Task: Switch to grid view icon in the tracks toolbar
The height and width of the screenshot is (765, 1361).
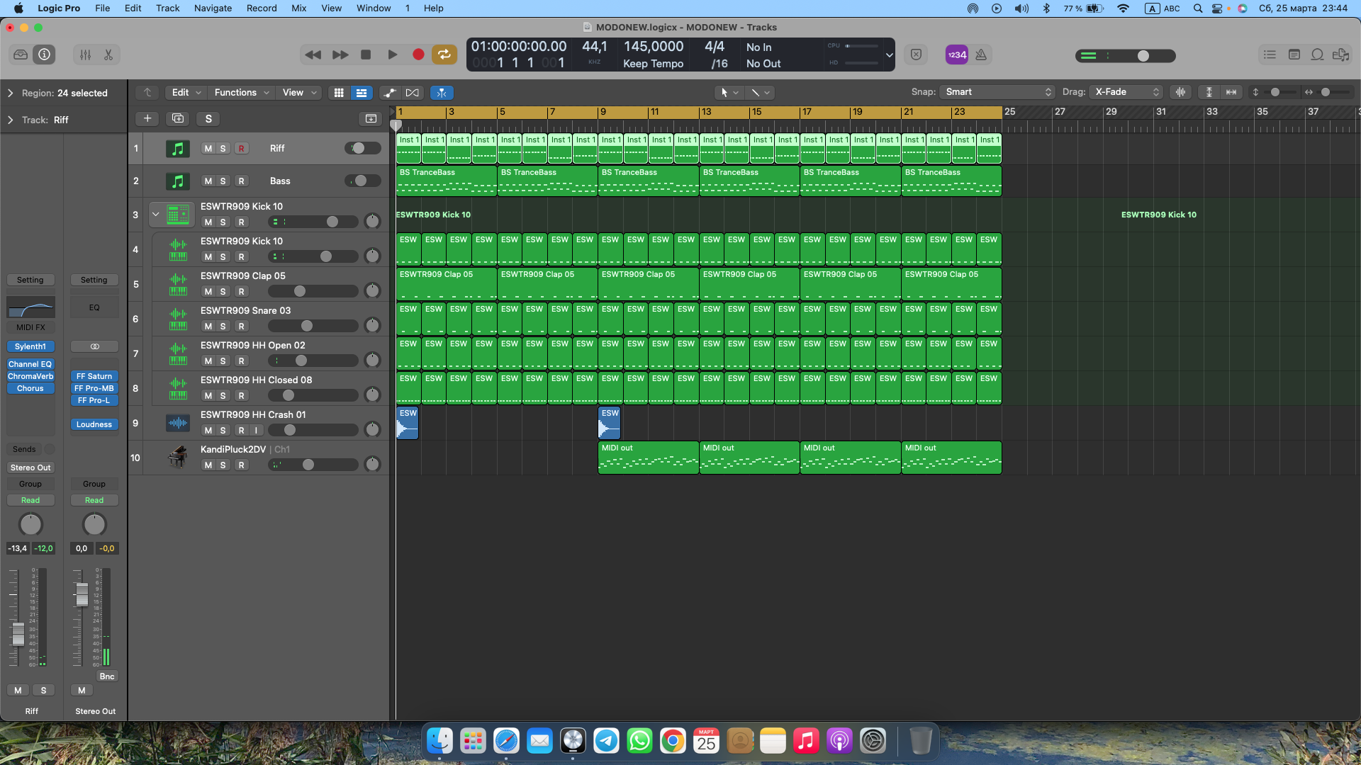Action: point(339,93)
